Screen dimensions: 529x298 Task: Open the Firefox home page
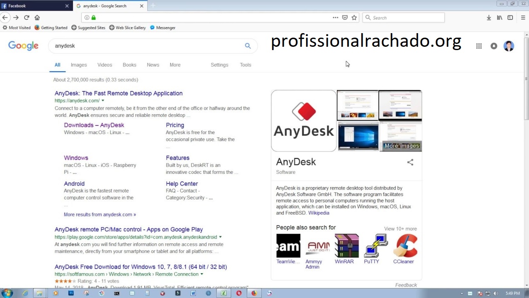(37, 17)
